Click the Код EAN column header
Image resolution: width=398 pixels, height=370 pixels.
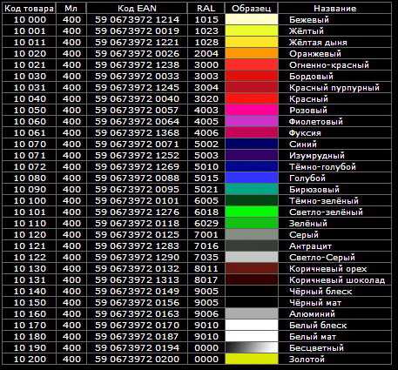(x=137, y=9)
